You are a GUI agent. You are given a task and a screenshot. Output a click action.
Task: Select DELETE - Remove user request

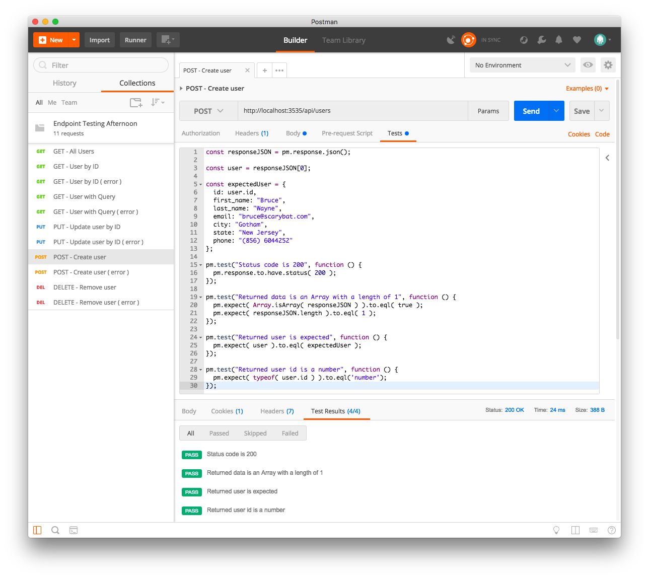101,287
